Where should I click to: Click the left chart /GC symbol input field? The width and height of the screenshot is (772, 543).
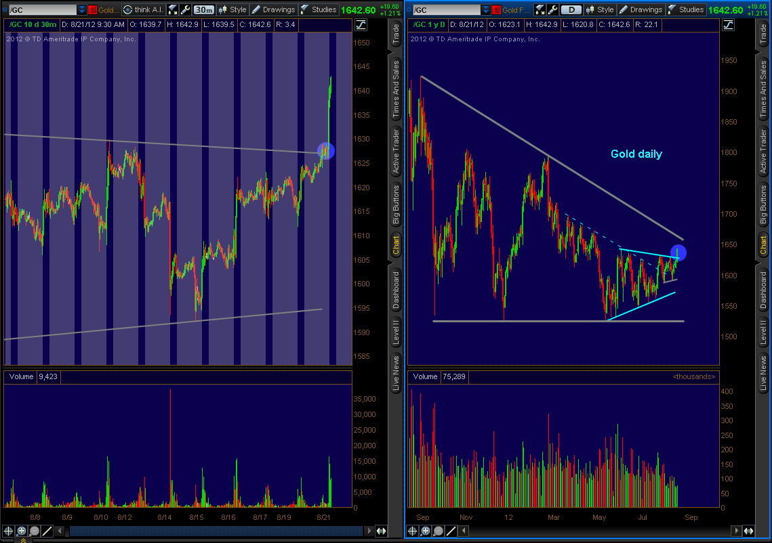pos(41,9)
